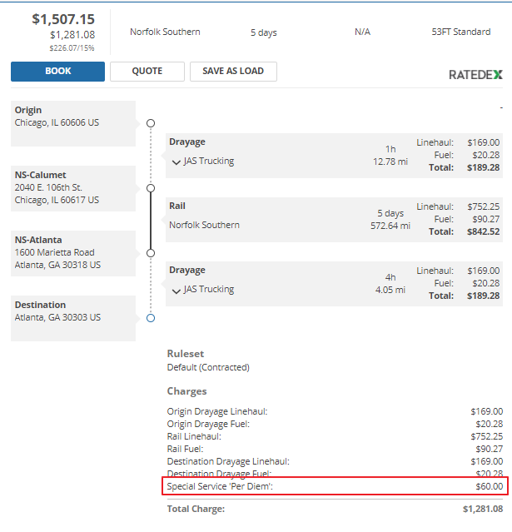This screenshot has width=512, height=532.
Task: Click the Rail segment Fuel $90.27 value
Action: [486, 219]
